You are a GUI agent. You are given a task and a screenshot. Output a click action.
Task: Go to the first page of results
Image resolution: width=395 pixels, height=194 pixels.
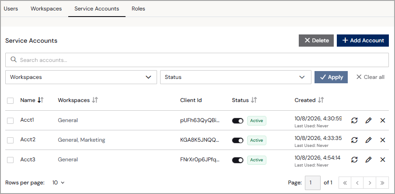345,183
